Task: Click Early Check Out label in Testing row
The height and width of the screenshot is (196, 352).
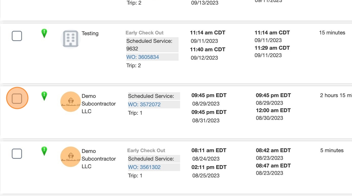Action: click(x=145, y=33)
